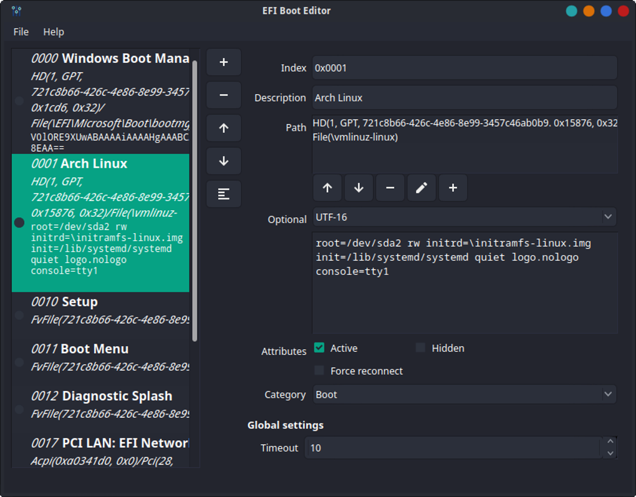Add a new Path segment with plus icon
This screenshot has width=636, height=497.
tap(453, 188)
